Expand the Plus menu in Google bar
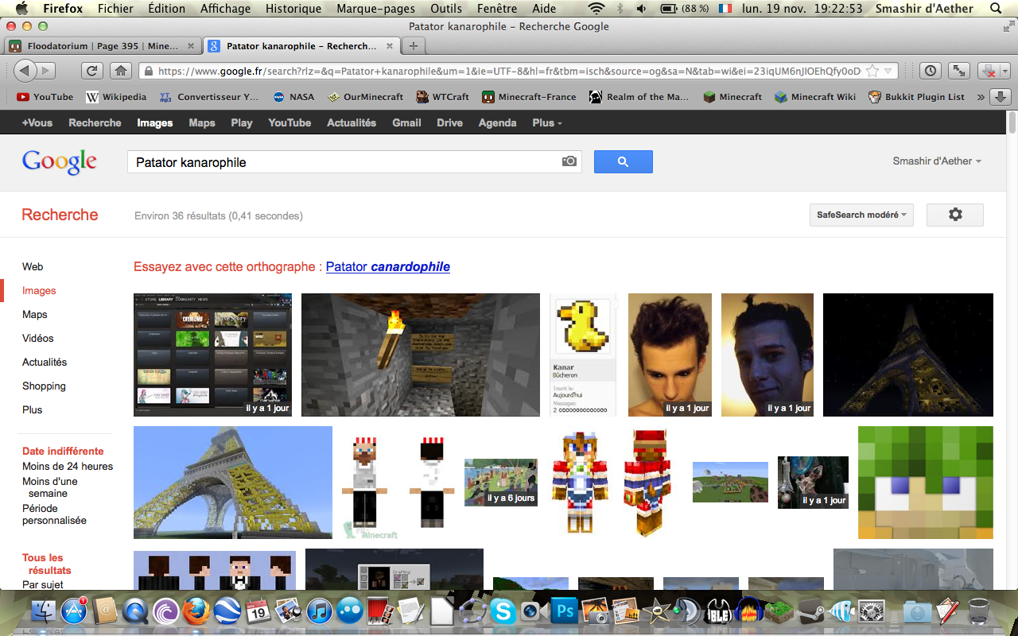This screenshot has height=636, width=1018. (x=547, y=122)
